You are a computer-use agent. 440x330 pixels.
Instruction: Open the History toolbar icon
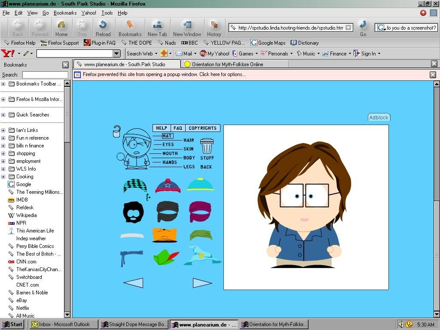click(214, 28)
